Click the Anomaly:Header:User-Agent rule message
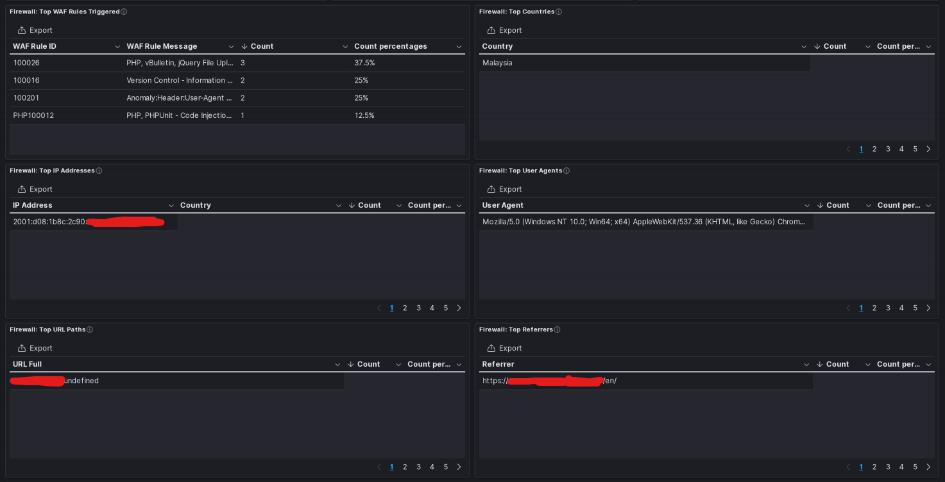Viewport: 945px width, 482px height. point(180,98)
